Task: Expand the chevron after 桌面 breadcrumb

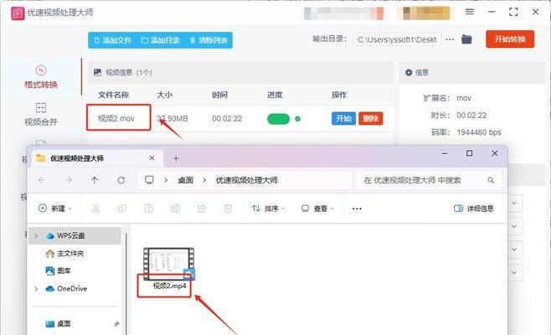Action: tap(204, 180)
